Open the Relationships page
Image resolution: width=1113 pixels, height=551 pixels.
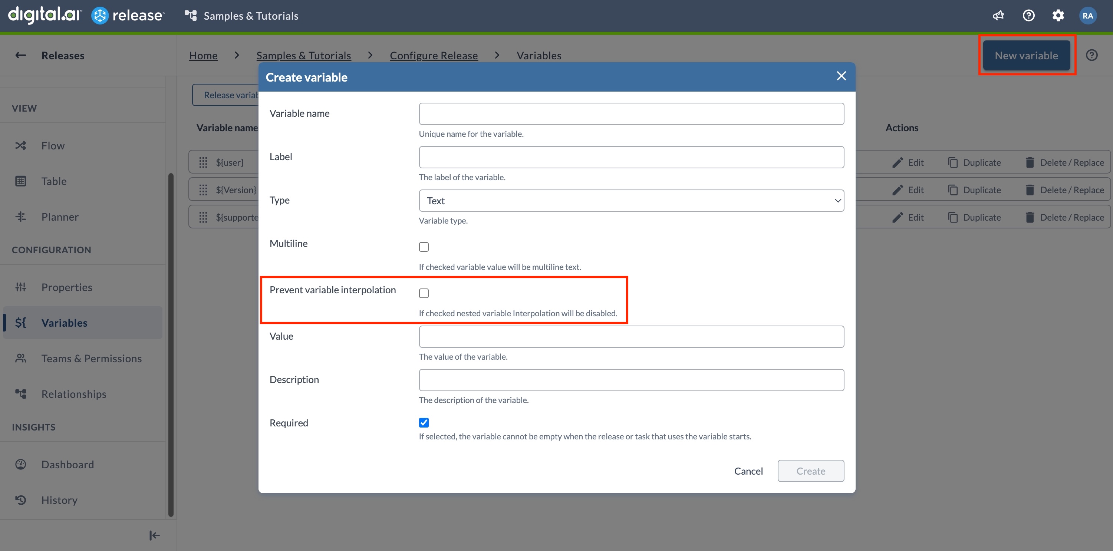click(x=73, y=394)
